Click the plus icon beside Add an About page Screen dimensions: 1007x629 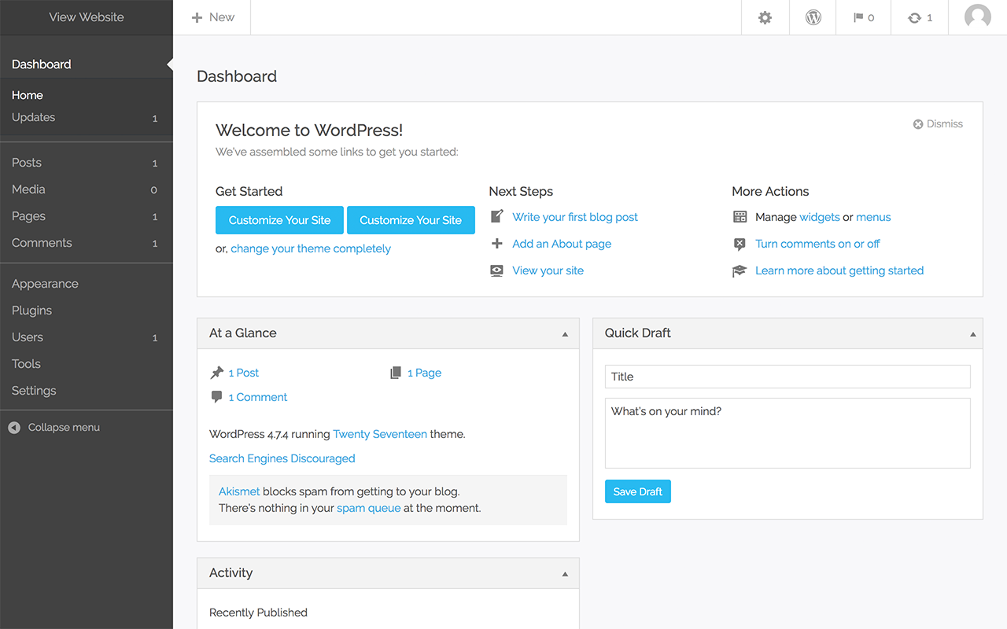(496, 244)
